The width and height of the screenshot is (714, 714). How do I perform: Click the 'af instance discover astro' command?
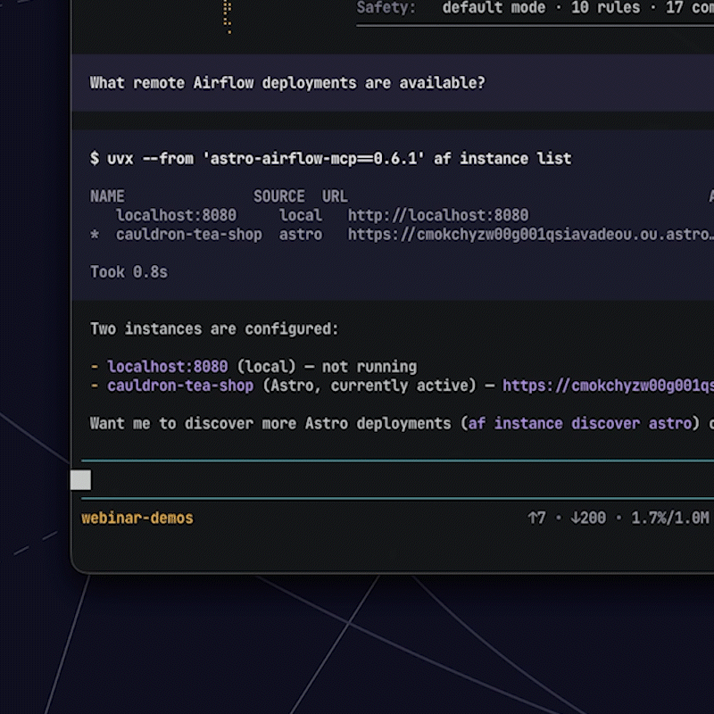click(579, 423)
